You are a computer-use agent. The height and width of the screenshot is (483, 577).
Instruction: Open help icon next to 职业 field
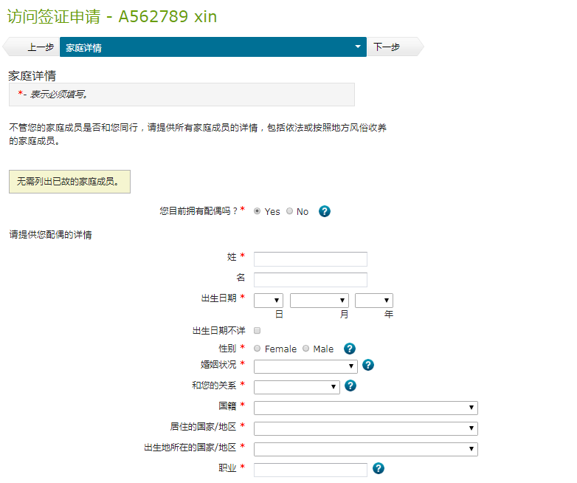click(x=379, y=468)
